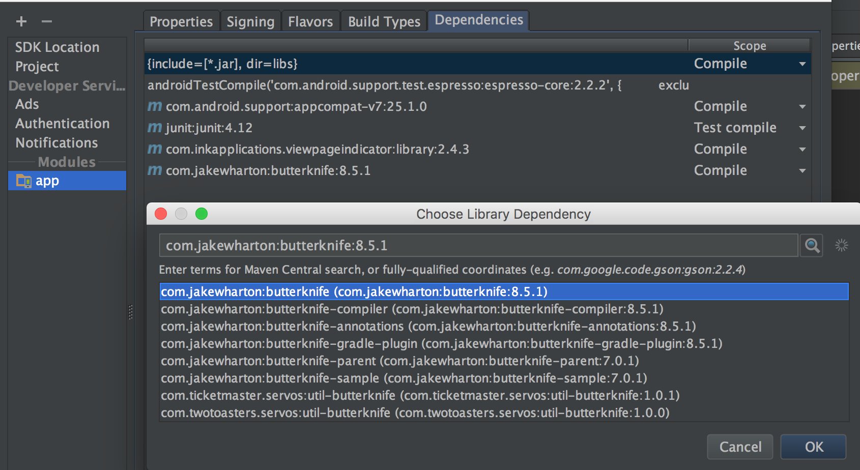This screenshot has width=860, height=470.
Task: Select the app module entry
Action: pos(67,181)
